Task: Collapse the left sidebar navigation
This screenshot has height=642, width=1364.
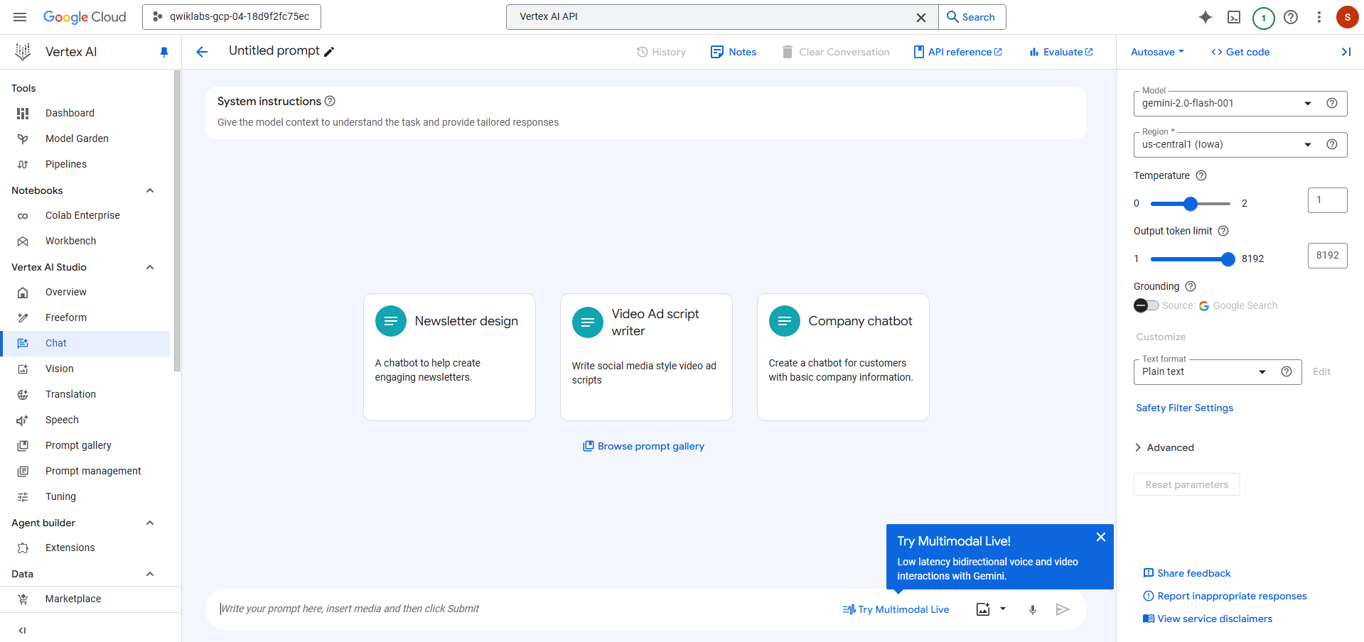Action: tap(22, 630)
